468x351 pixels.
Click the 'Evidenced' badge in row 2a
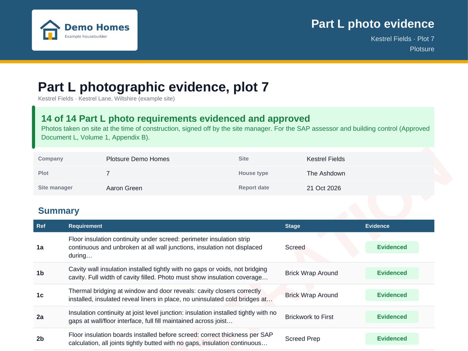coord(392,317)
